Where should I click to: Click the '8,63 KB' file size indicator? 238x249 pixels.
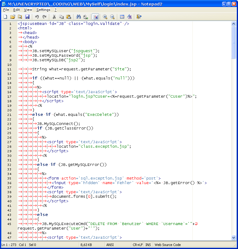[86, 245]
